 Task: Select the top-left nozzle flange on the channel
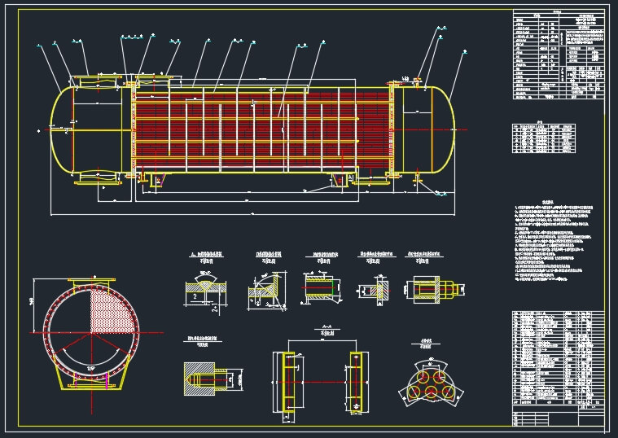click(x=98, y=80)
